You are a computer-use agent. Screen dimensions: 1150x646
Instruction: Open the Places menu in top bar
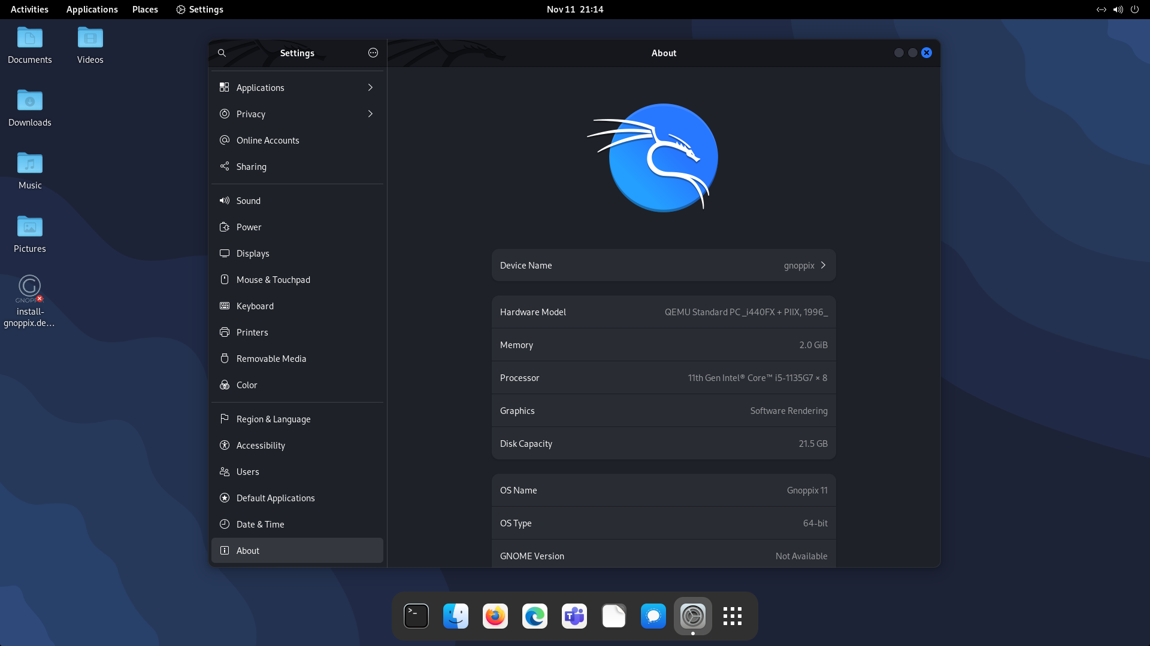(145, 10)
